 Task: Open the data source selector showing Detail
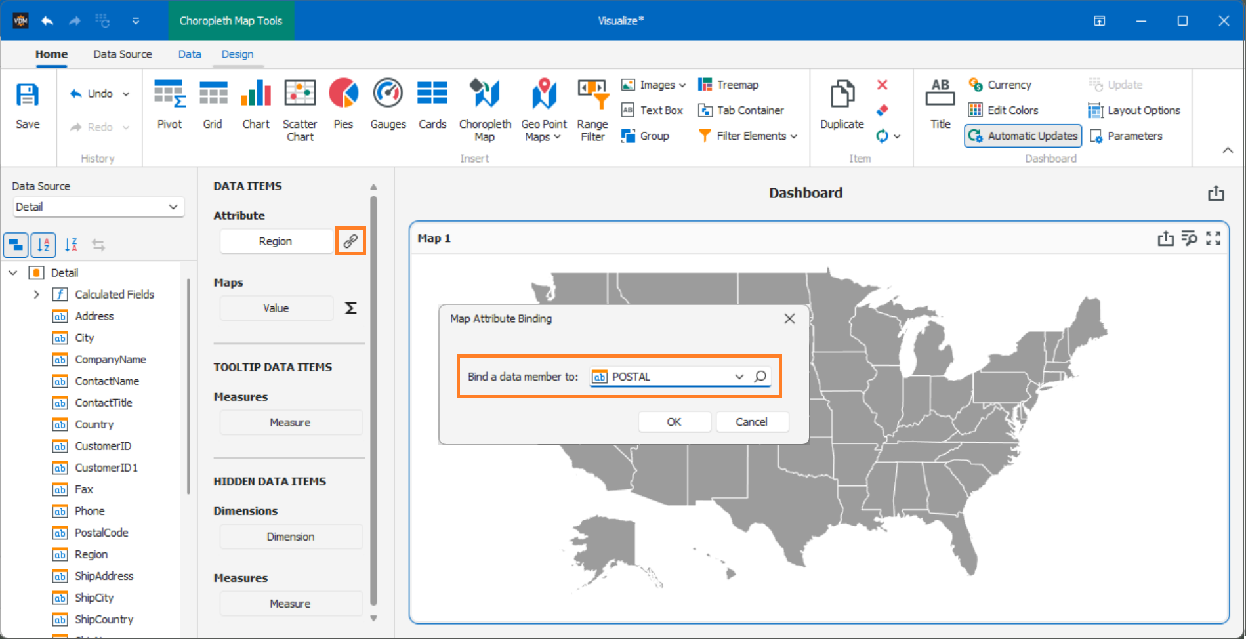(x=98, y=207)
